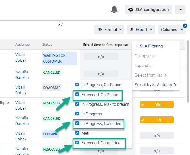
Task: Open the Columns dropdown
Action: point(172,29)
